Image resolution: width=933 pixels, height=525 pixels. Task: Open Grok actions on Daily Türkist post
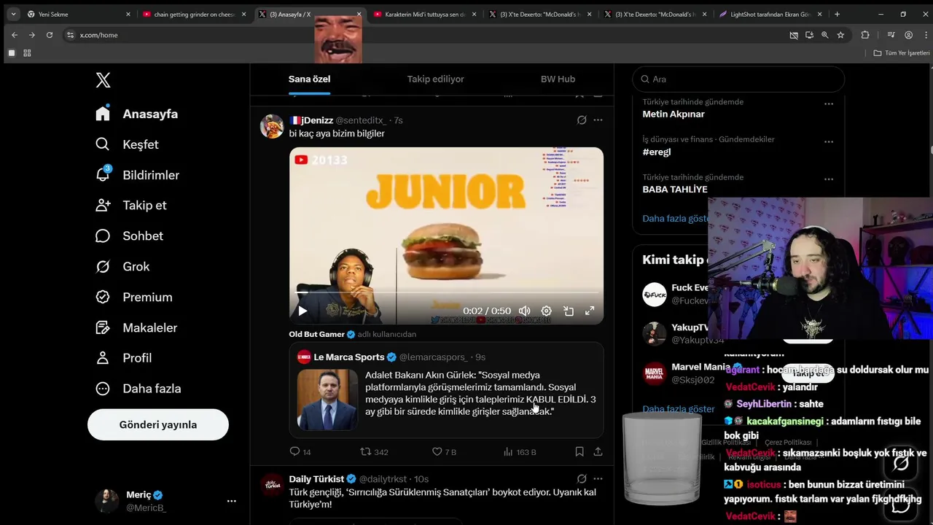582,479
